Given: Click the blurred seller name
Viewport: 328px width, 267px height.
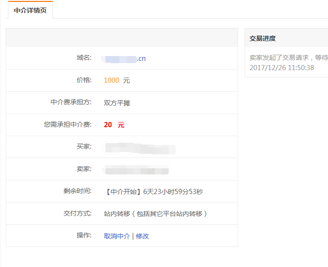Looking at the screenshot, I should coord(136,169).
